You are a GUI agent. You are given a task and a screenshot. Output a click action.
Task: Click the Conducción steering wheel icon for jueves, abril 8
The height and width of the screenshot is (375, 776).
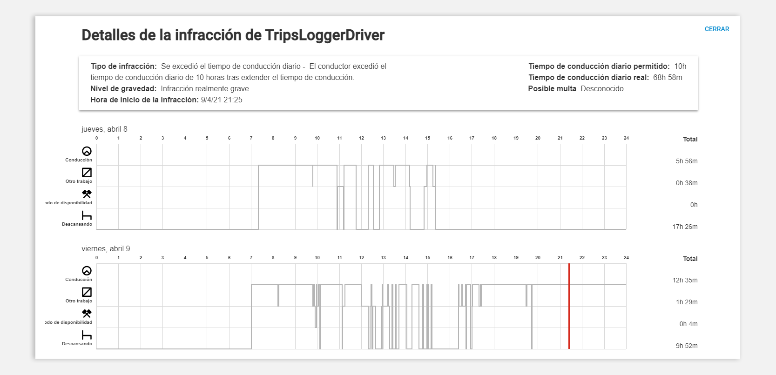pyautogui.click(x=87, y=151)
